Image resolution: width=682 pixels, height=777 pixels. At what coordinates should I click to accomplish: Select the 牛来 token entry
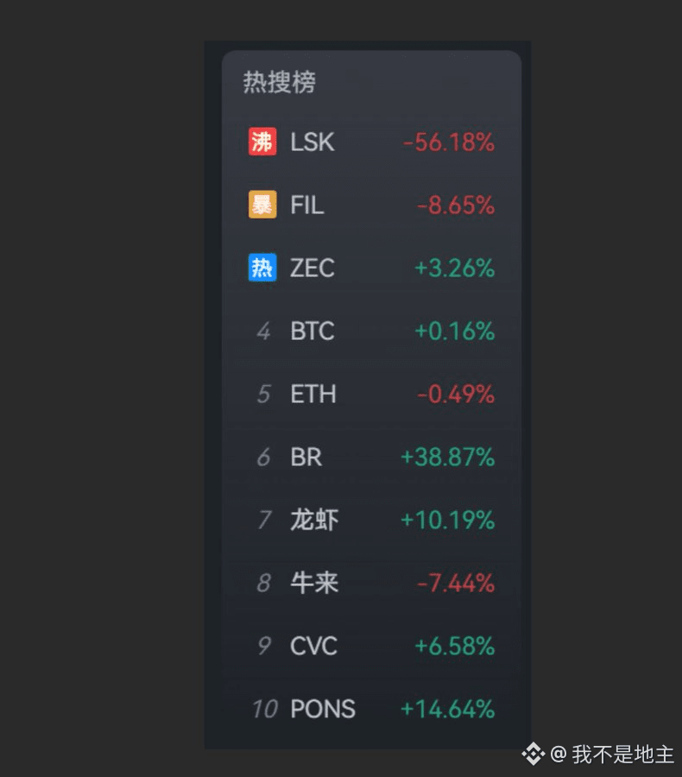tap(371, 583)
